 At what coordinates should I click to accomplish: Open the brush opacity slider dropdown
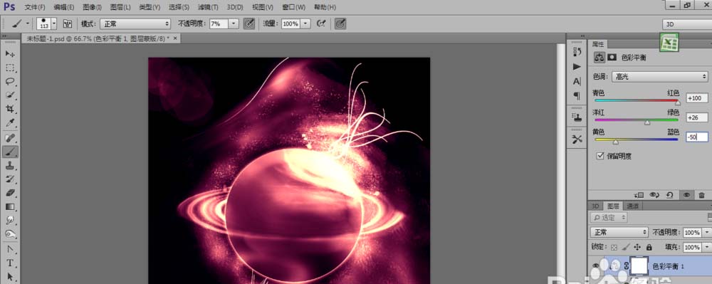point(234,24)
